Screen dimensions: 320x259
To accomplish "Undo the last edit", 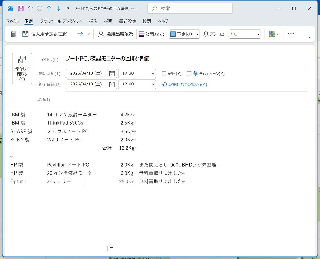I will click(30, 8).
